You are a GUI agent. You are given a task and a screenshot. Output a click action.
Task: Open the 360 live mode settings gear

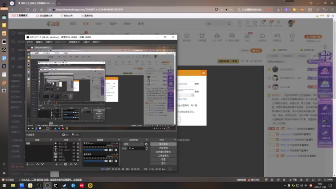point(328,16)
